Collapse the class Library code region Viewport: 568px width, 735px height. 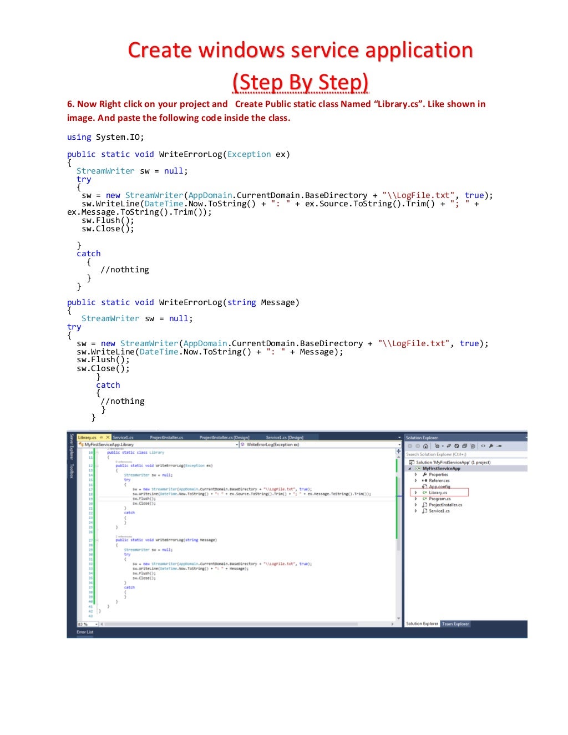[97, 453]
